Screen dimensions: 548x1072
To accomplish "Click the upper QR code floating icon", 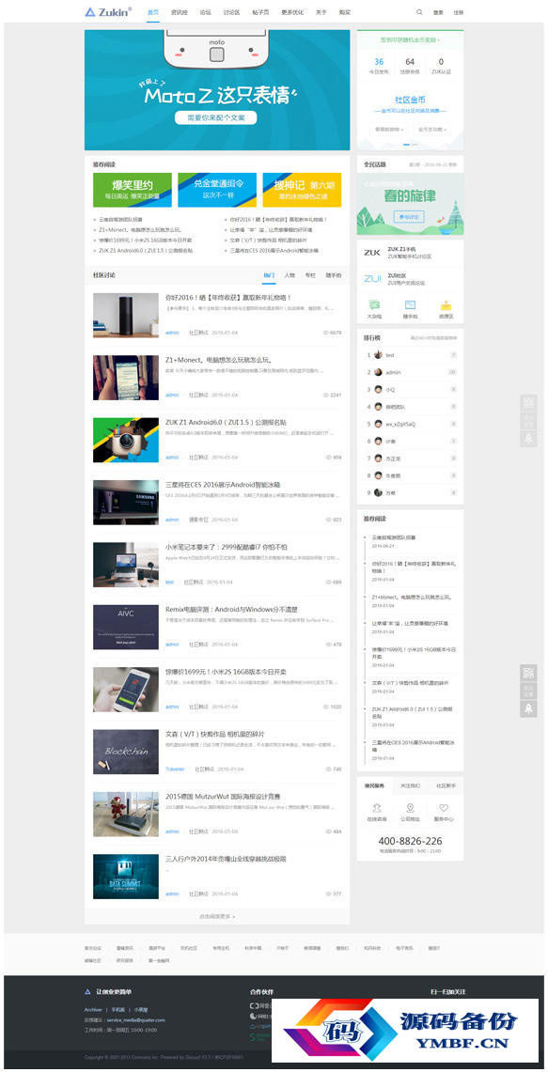I will coord(529,403).
